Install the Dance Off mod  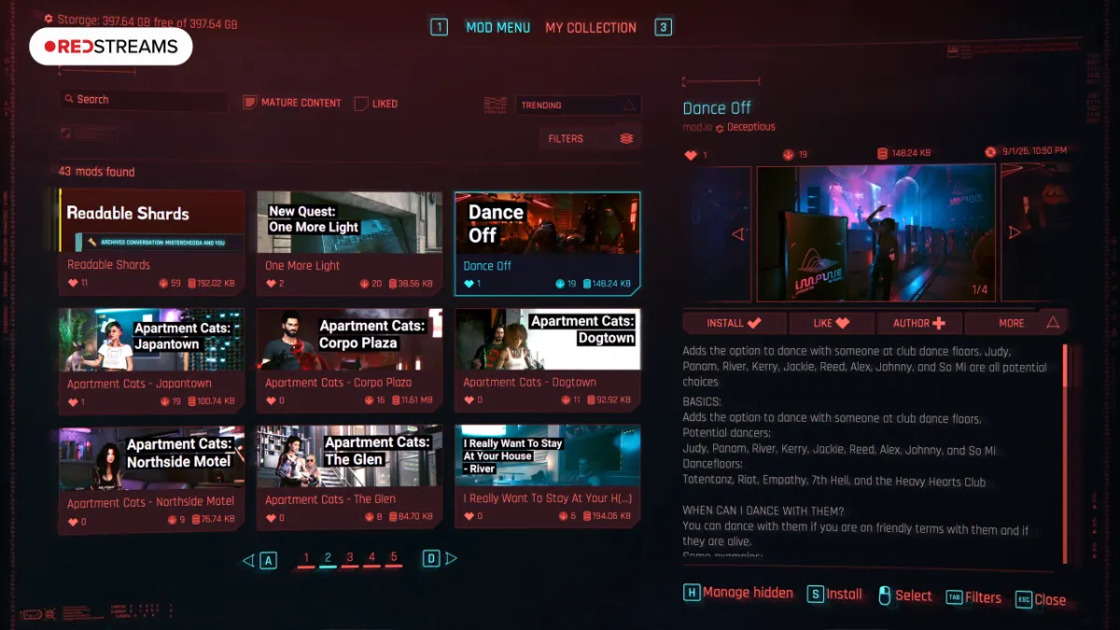point(734,323)
